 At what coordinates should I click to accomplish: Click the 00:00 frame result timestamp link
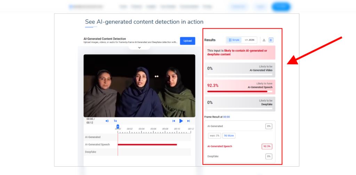point(226,117)
